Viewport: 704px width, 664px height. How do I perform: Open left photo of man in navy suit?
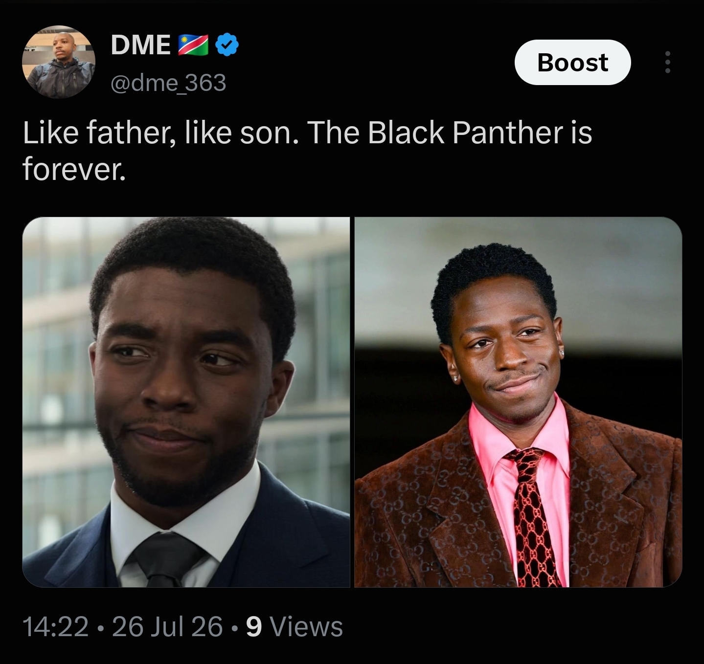(186, 402)
